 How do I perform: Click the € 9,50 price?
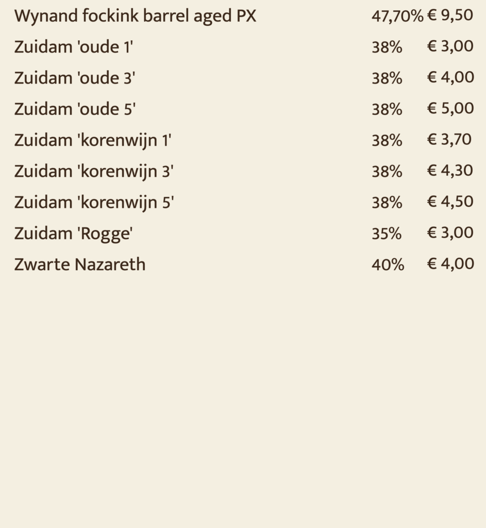click(x=450, y=15)
